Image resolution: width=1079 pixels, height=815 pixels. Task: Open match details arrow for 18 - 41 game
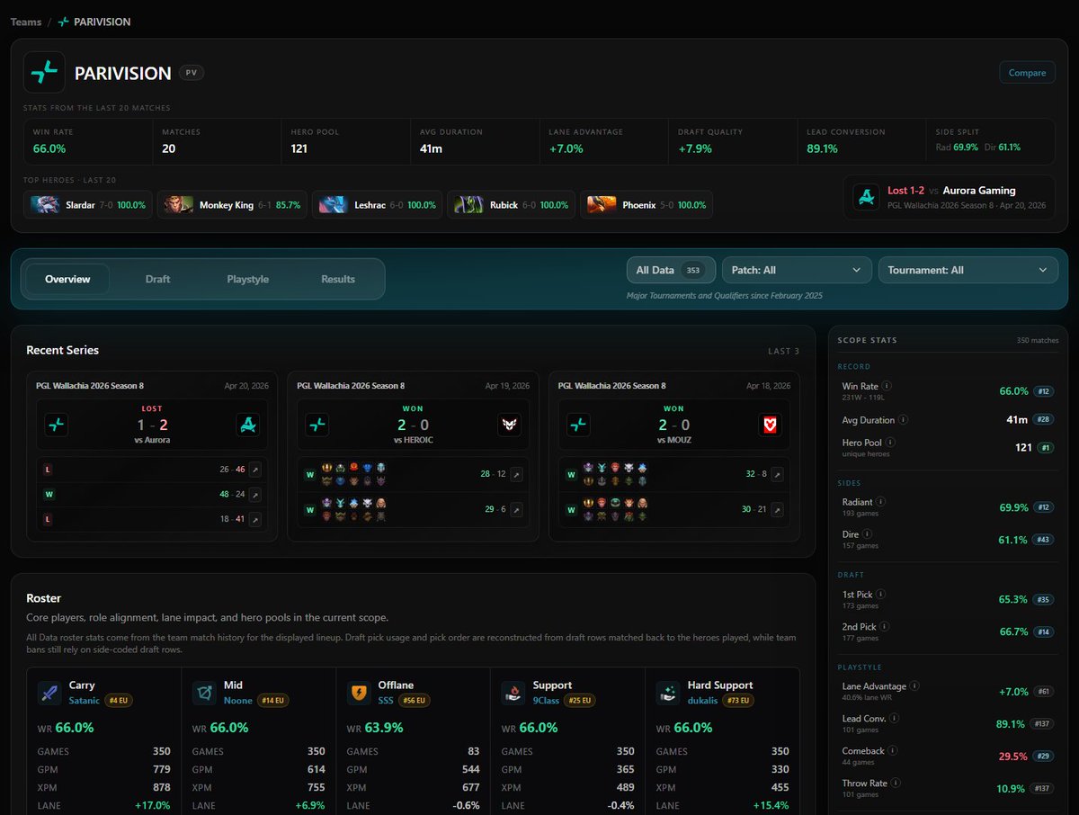(x=255, y=520)
